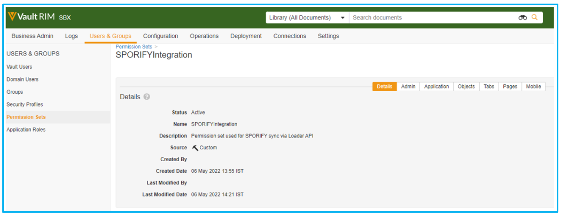This screenshot has height=215, width=561.
Task: Click the orange magnifier search icon
Action: coord(535,18)
